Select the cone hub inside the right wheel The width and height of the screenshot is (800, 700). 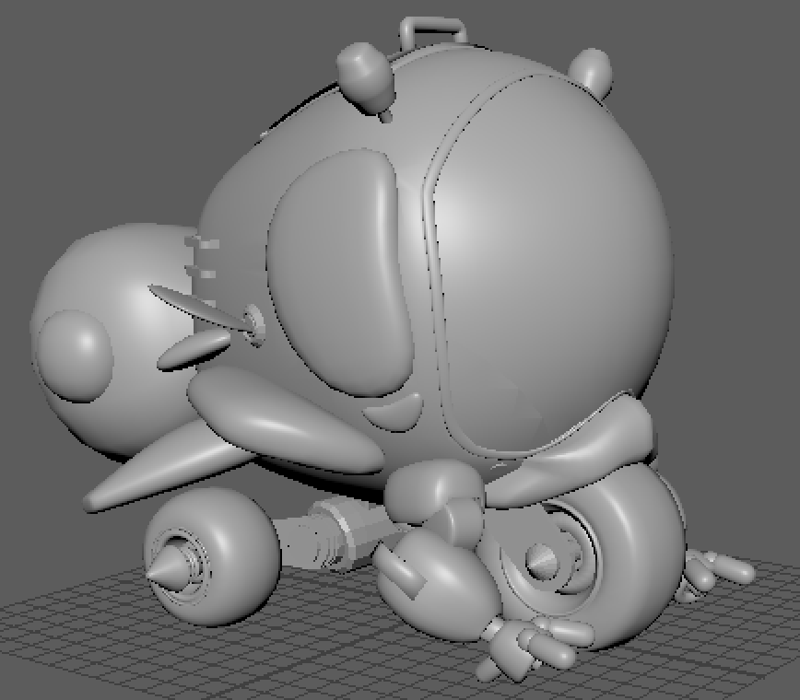(x=541, y=560)
